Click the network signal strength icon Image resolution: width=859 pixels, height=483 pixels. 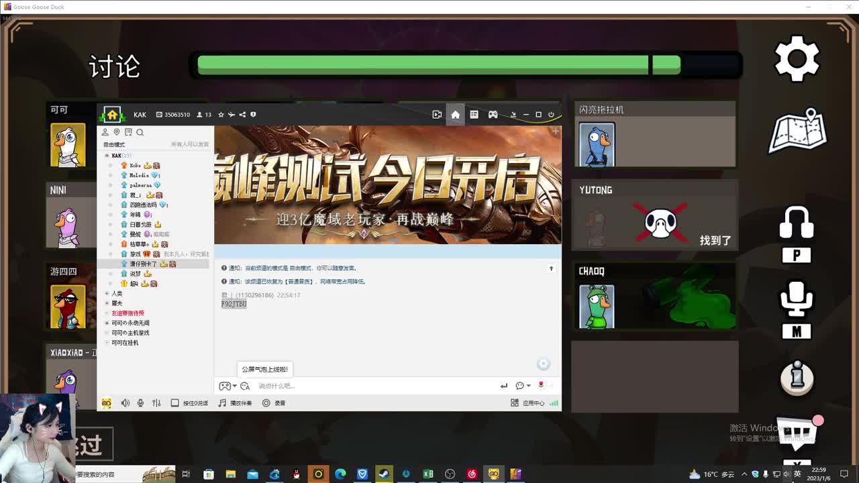click(x=554, y=403)
